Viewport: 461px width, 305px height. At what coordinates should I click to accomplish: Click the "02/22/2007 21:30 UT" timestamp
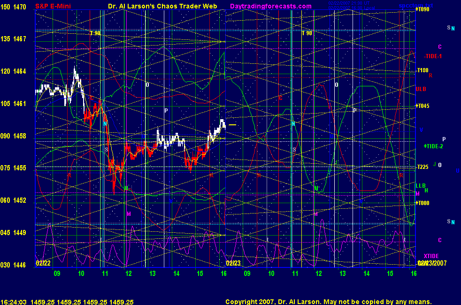349,3
